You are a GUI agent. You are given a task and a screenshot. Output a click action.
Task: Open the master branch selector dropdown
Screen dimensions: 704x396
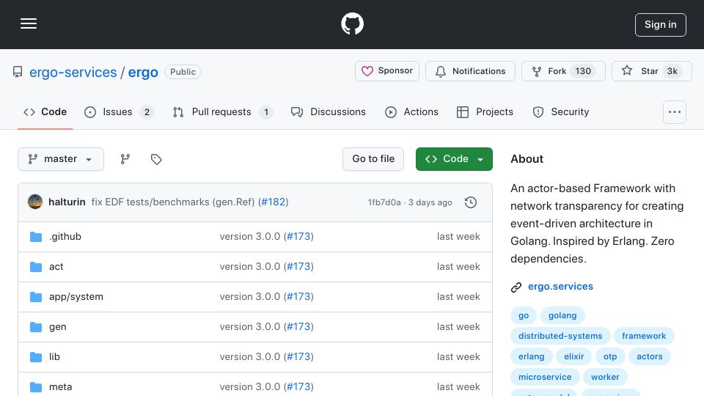click(61, 159)
